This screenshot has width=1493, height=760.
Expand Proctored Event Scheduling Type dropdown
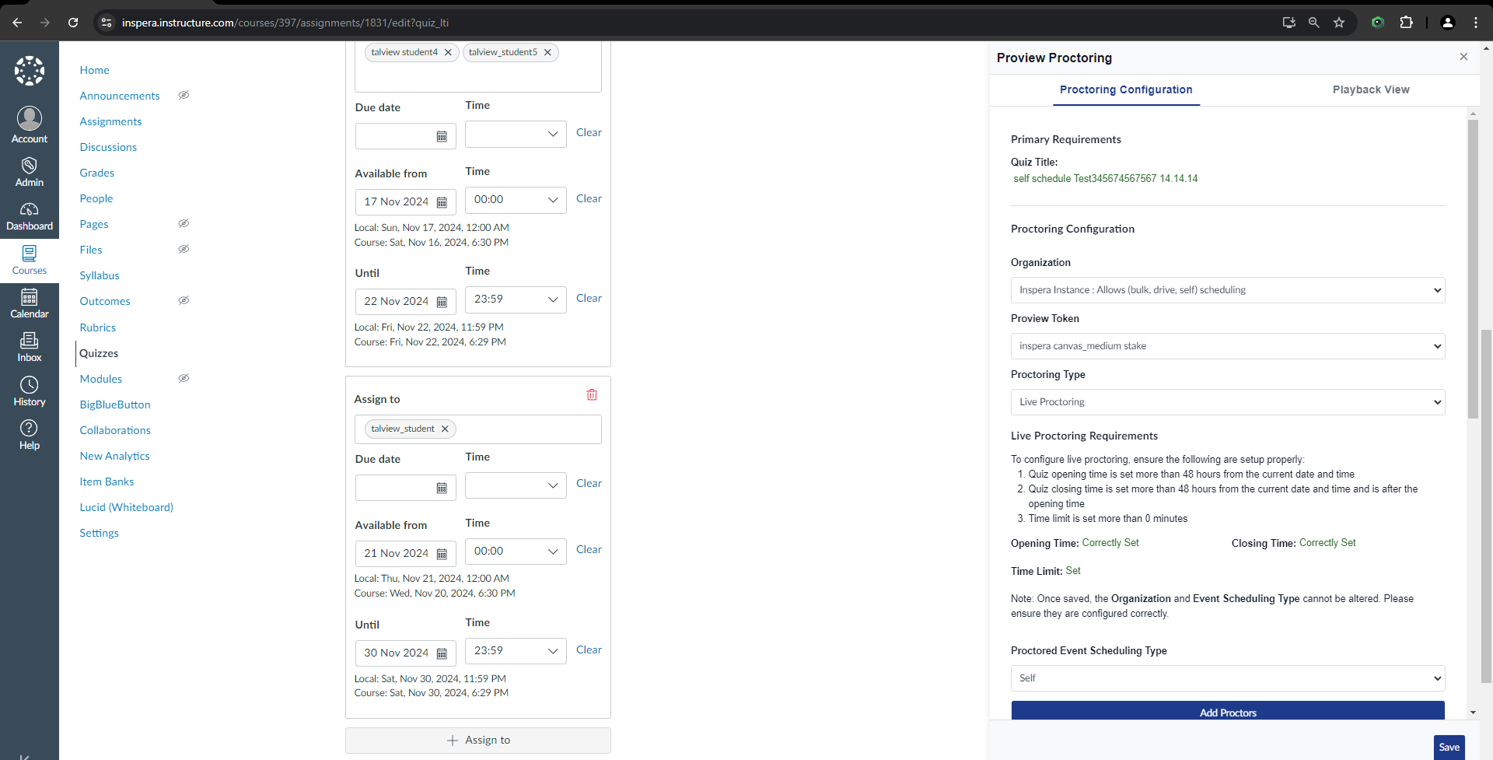coord(1228,678)
